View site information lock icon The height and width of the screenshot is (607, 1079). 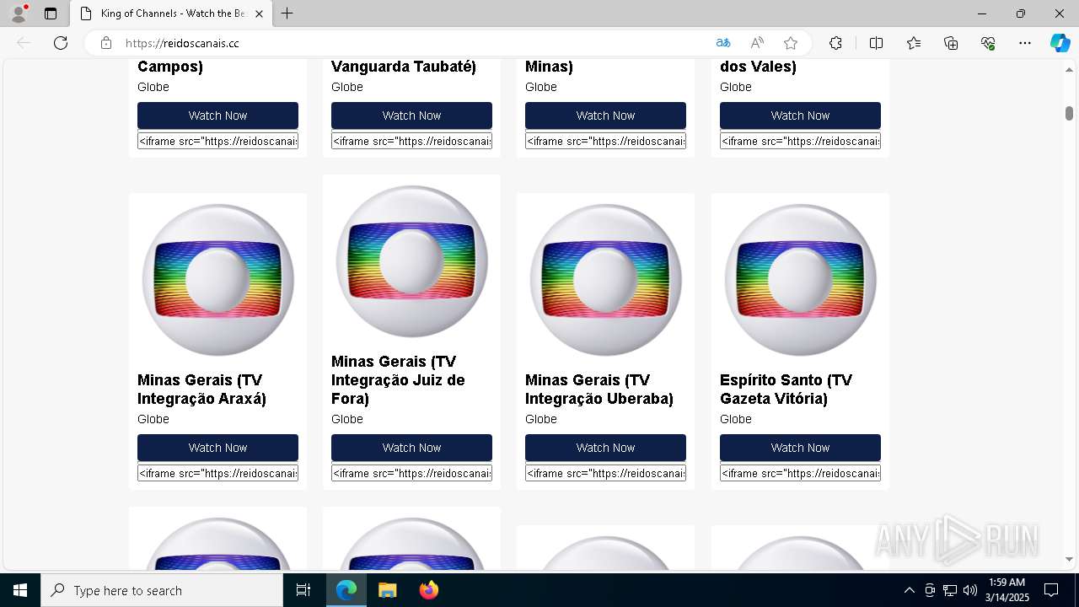[105, 43]
